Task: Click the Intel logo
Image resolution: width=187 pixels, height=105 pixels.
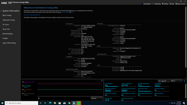Action: [x=4, y=3]
